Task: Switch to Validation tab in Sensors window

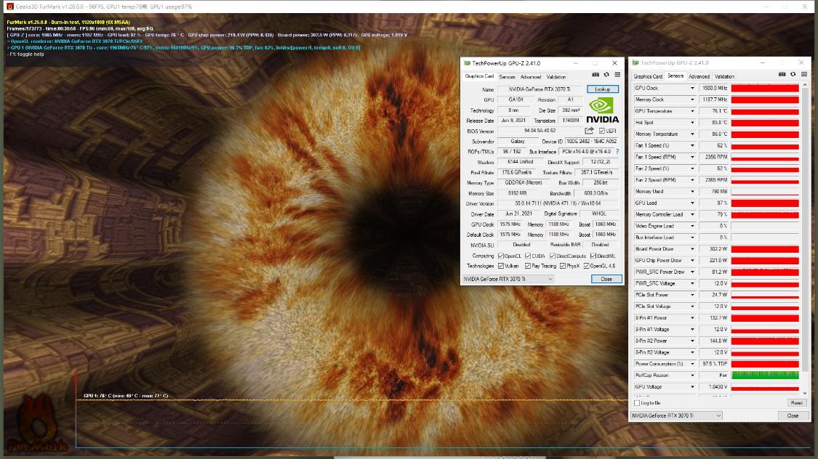Action: coord(725,76)
